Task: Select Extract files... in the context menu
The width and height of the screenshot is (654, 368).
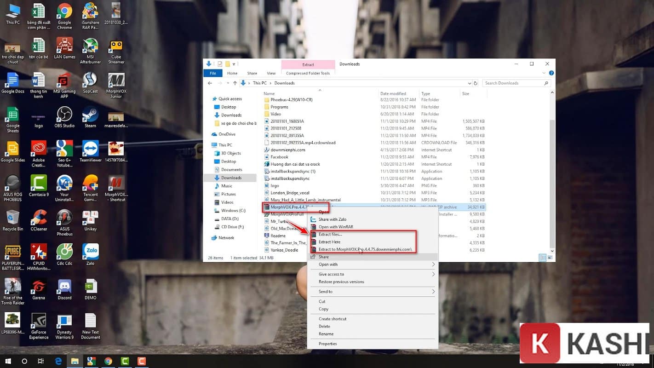Action: (330, 235)
